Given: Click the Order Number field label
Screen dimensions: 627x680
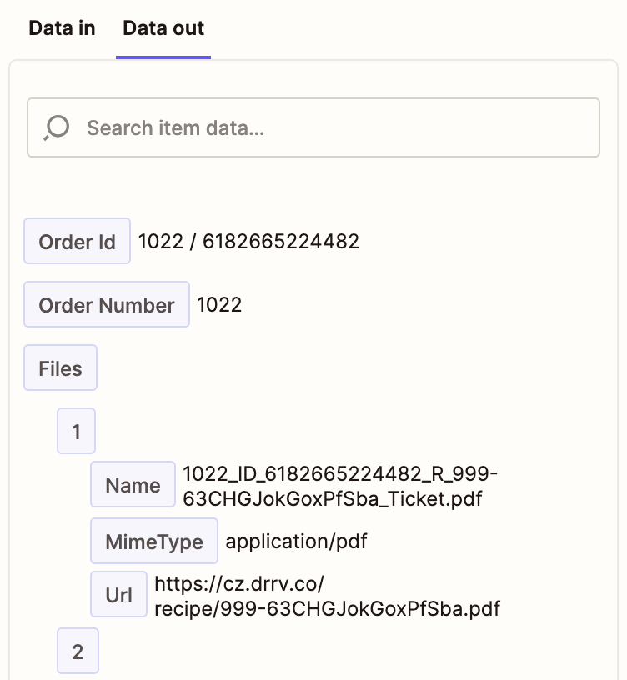Looking at the screenshot, I should coord(107,305).
